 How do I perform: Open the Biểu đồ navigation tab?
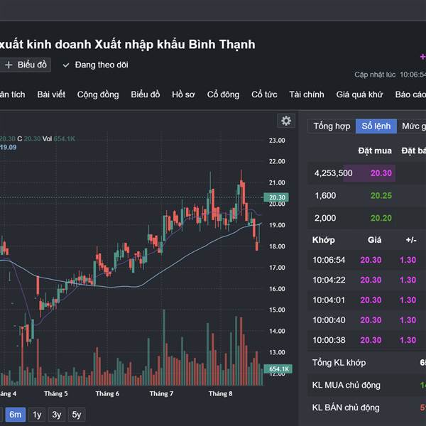click(x=146, y=94)
